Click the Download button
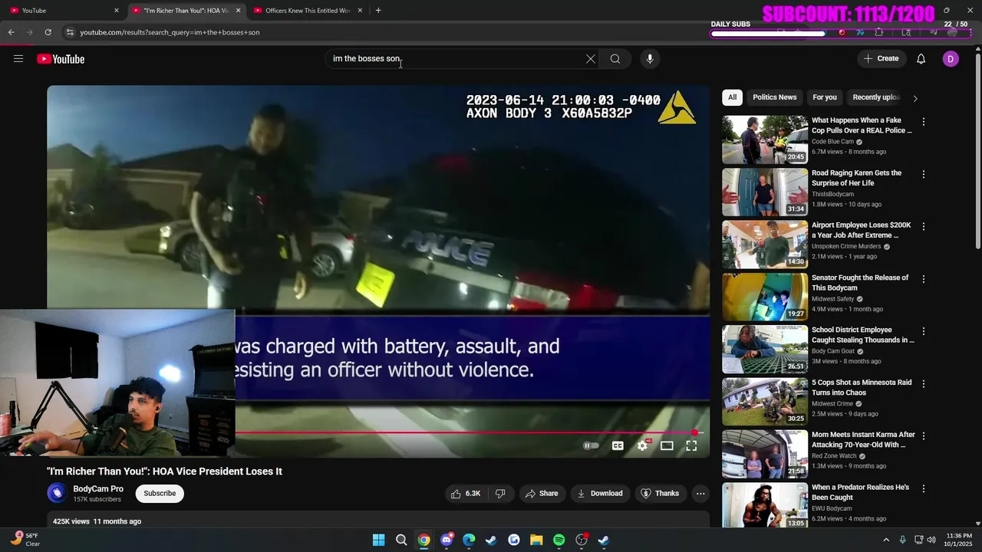The width and height of the screenshot is (982, 552). pos(600,494)
